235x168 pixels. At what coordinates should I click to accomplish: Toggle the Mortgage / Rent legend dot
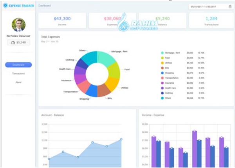(162, 53)
